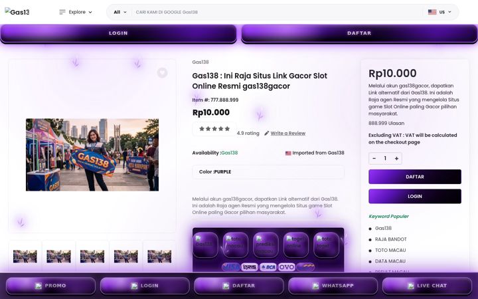Click the wide LOGIN banner button
The height and width of the screenshot is (299, 478).
118,33
